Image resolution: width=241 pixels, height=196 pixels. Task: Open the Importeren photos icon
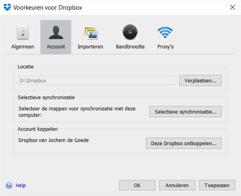pyautogui.click(x=91, y=33)
